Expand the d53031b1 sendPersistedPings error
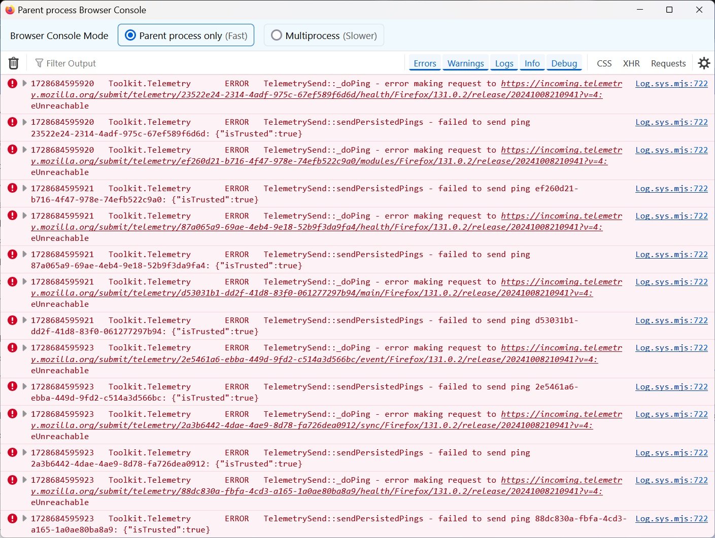This screenshot has width=715, height=538. click(24, 320)
